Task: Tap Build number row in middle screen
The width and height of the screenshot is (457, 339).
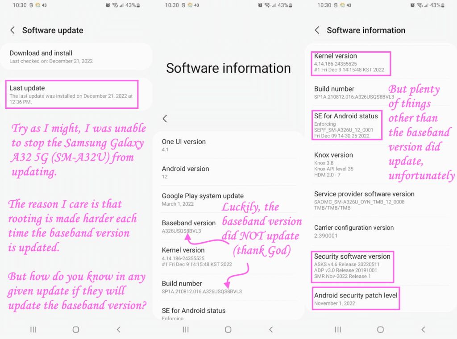Action: click(x=228, y=287)
